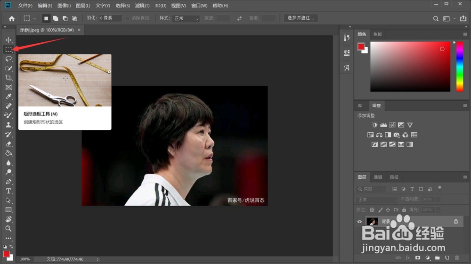Open the layer blend mode dropdown
The image size is (471, 264).
point(377,200)
